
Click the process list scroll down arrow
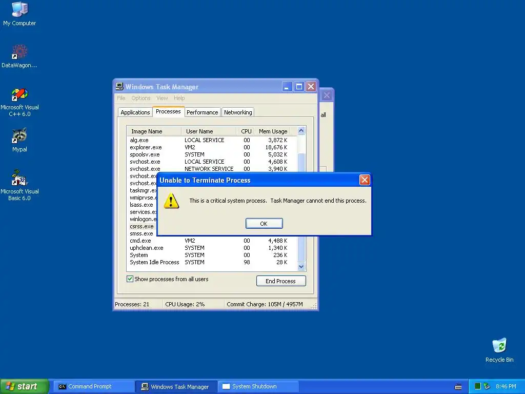[301, 267]
